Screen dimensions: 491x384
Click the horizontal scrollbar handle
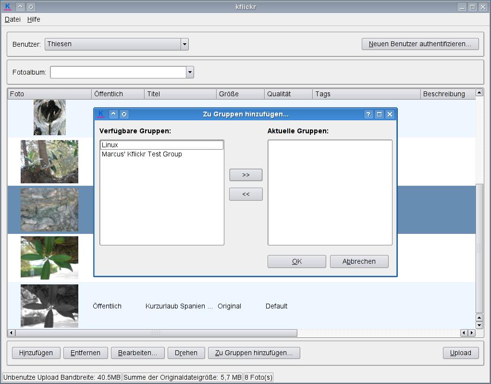click(x=156, y=333)
